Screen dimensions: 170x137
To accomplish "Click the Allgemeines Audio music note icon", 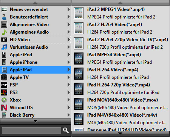I will [4, 32].
